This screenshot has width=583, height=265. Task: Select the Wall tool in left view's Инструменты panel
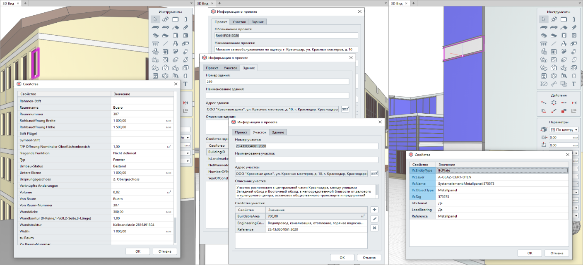point(175,19)
